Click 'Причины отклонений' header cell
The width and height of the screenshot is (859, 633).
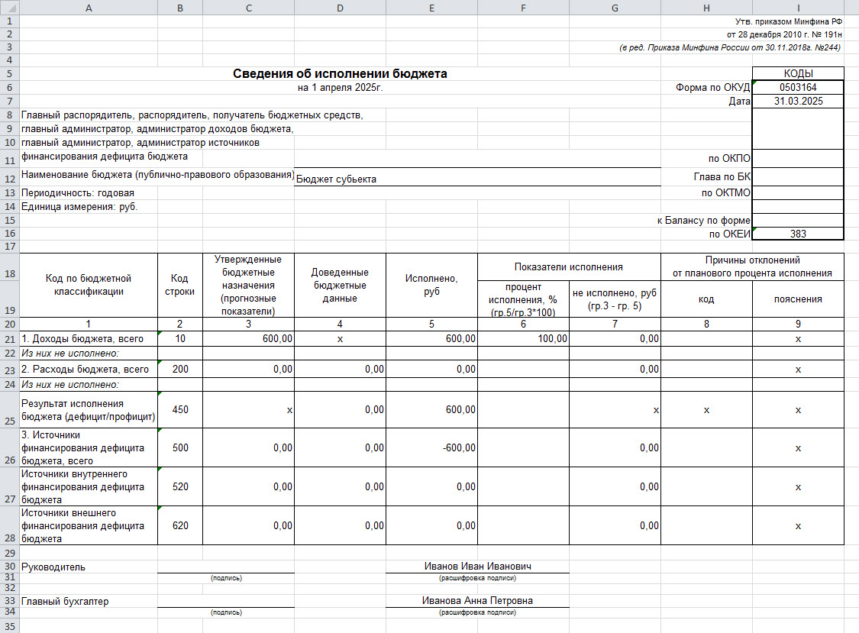(x=752, y=267)
